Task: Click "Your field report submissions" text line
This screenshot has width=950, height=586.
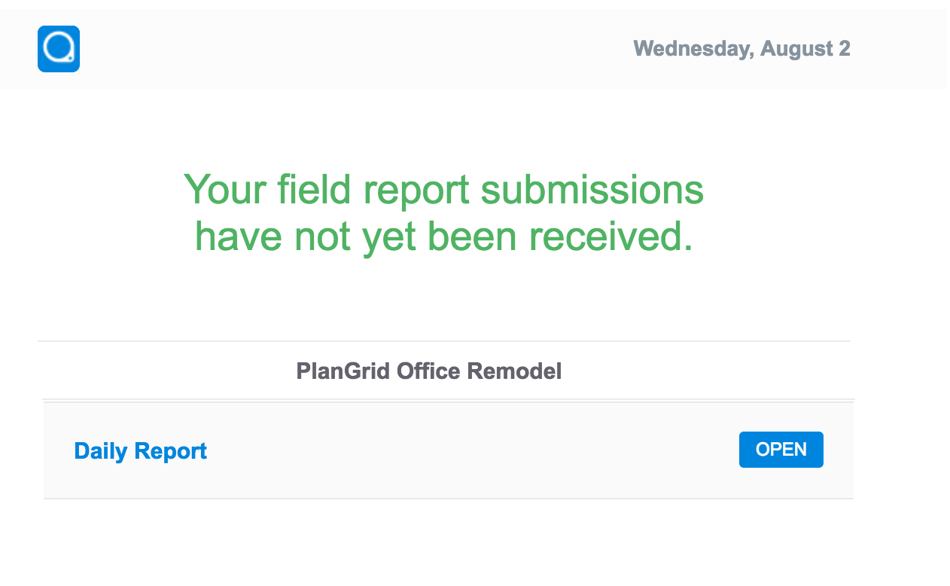Action: (444, 189)
